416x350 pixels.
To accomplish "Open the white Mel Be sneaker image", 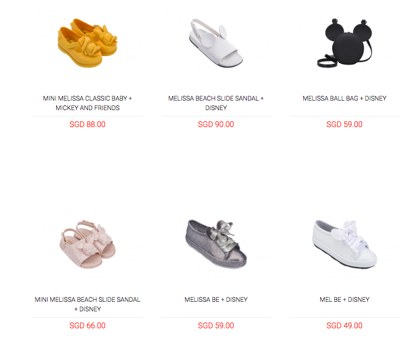I will point(344,244).
